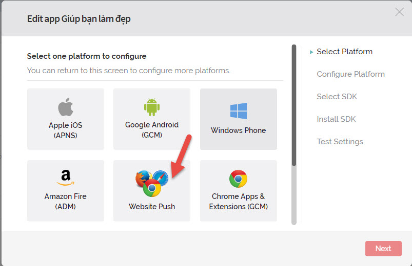Choose Google Android (GCM) label
This screenshot has height=266, width=412.
[x=152, y=130]
